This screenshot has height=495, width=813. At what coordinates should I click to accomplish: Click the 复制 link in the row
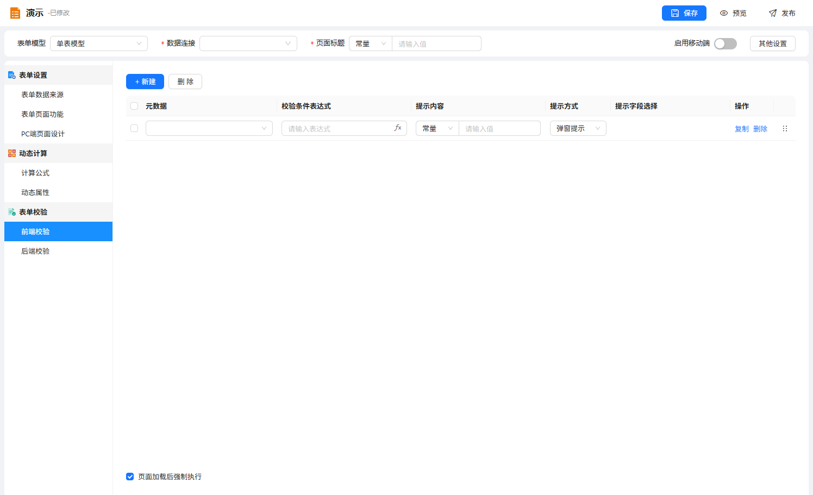coord(742,129)
